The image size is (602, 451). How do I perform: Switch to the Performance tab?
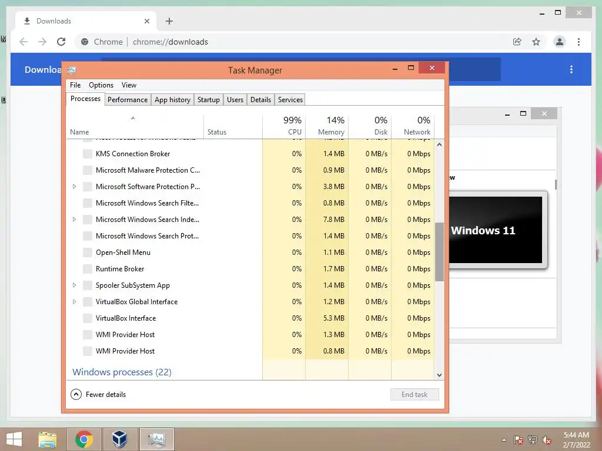tap(128, 100)
